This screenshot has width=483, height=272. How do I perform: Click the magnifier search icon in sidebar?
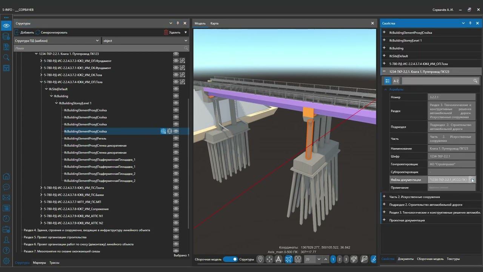click(6, 57)
